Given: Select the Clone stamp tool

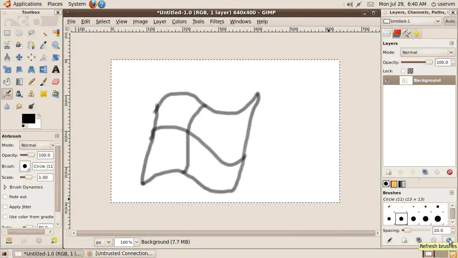Looking at the screenshot, I should tap(31, 94).
